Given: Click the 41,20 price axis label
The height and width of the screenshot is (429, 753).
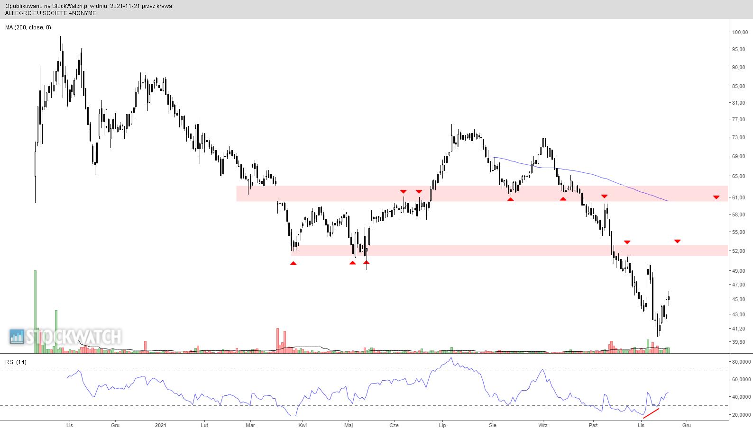Looking at the screenshot, I should (740, 329).
